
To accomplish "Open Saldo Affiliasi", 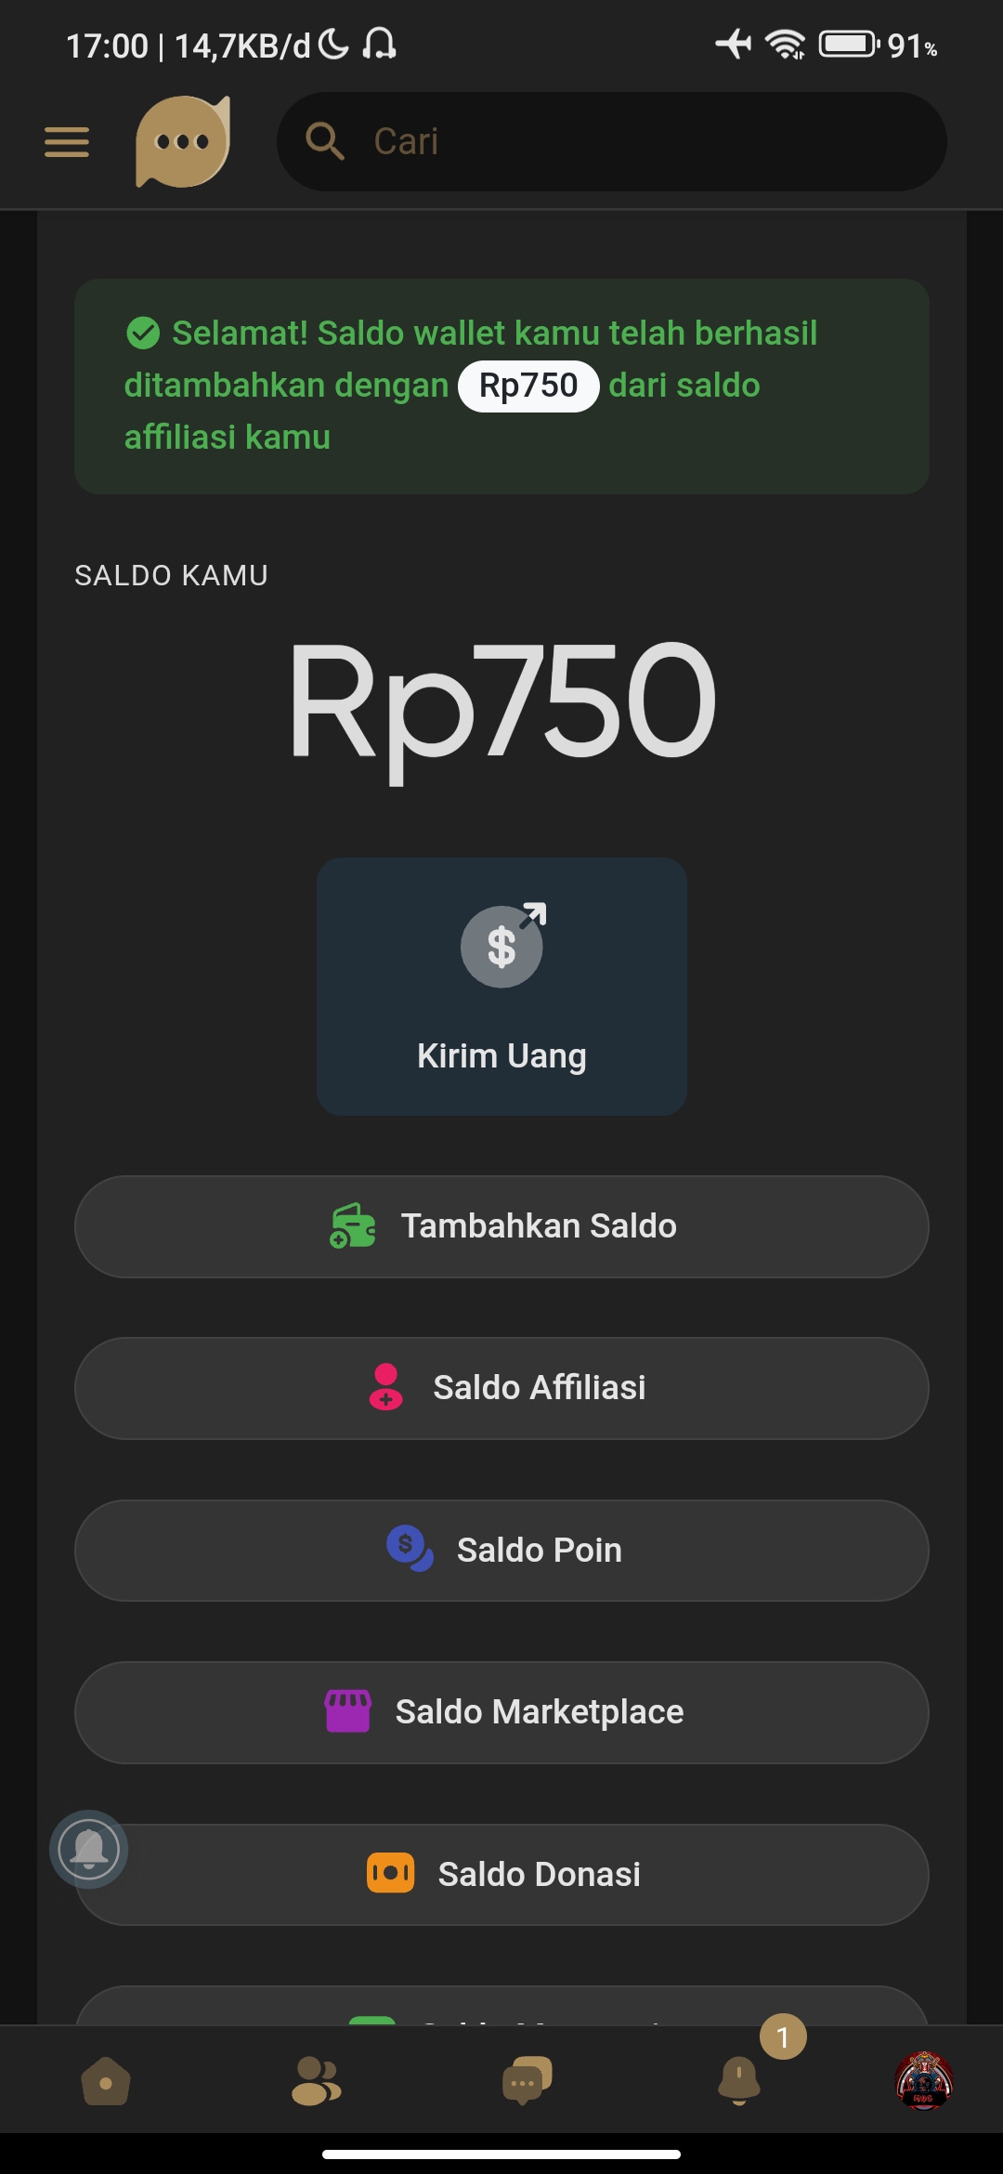I will [x=501, y=1388].
